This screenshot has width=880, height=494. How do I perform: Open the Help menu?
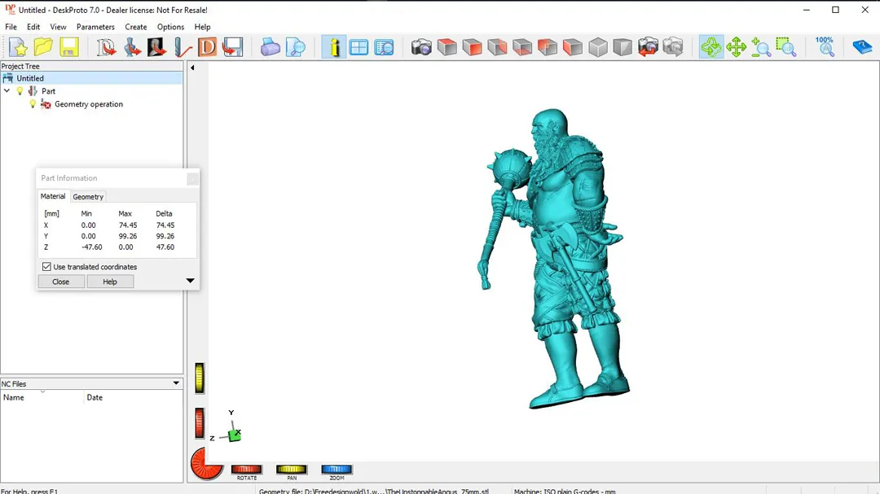203,27
